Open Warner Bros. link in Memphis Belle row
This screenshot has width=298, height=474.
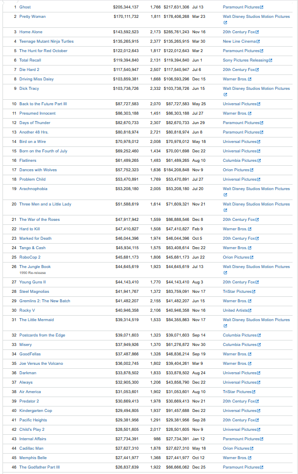pyautogui.click(x=235, y=458)
